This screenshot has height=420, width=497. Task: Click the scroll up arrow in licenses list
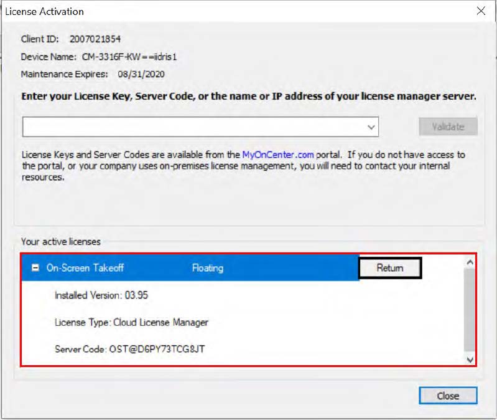coord(470,263)
